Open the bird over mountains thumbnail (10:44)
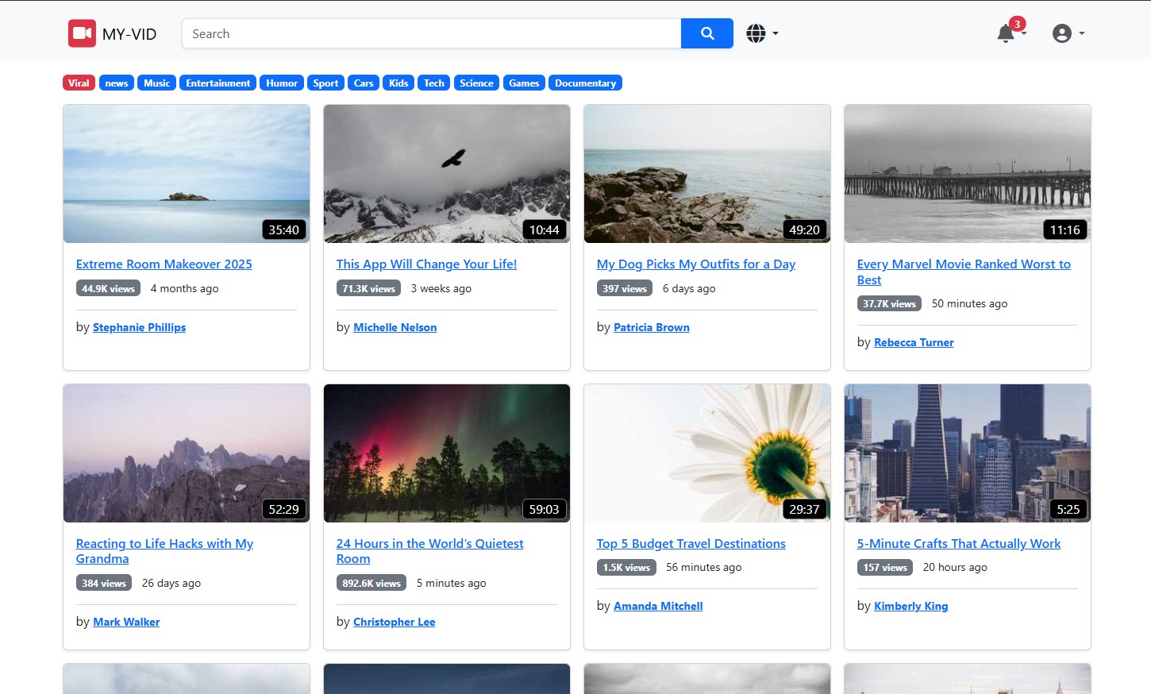The image size is (1151, 694). tap(447, 174)
